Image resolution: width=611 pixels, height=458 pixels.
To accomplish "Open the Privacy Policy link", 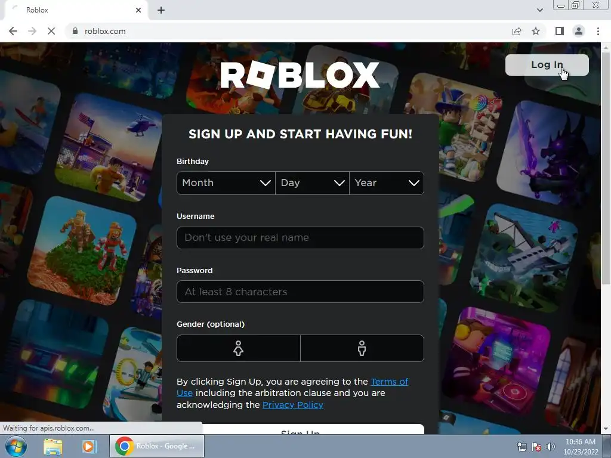I will point(293,405).
